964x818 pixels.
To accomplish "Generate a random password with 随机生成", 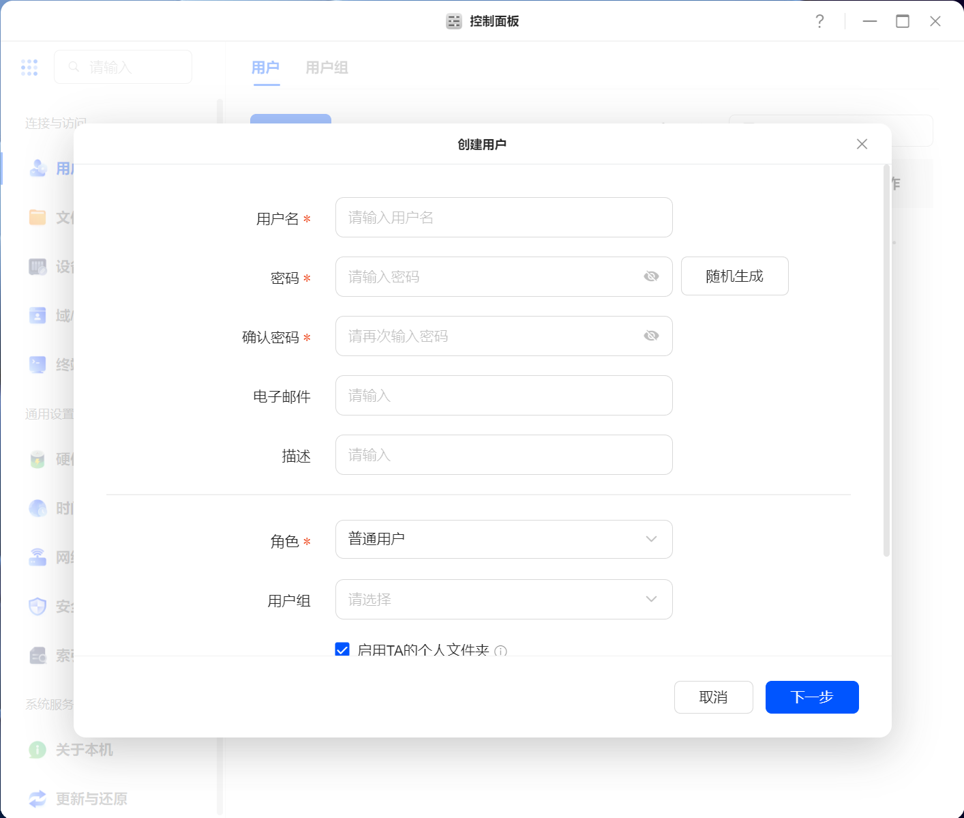I will pyautogui.click(x=734, y=276).
